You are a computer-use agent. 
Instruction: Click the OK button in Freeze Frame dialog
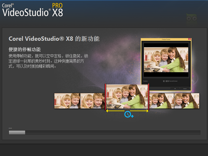tap(175, 89)
